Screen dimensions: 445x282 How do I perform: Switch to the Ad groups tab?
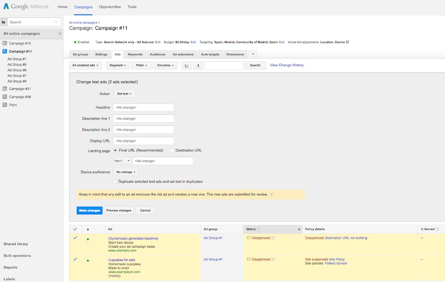point(81,54)
